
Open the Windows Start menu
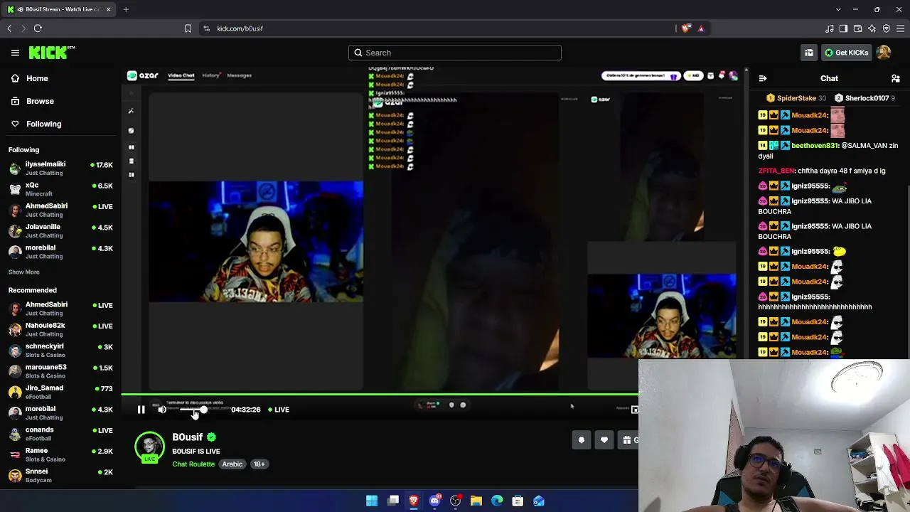coord(372,501)
